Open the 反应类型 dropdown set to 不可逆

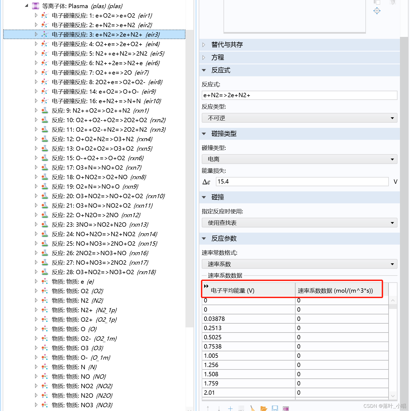pos(299,118)
